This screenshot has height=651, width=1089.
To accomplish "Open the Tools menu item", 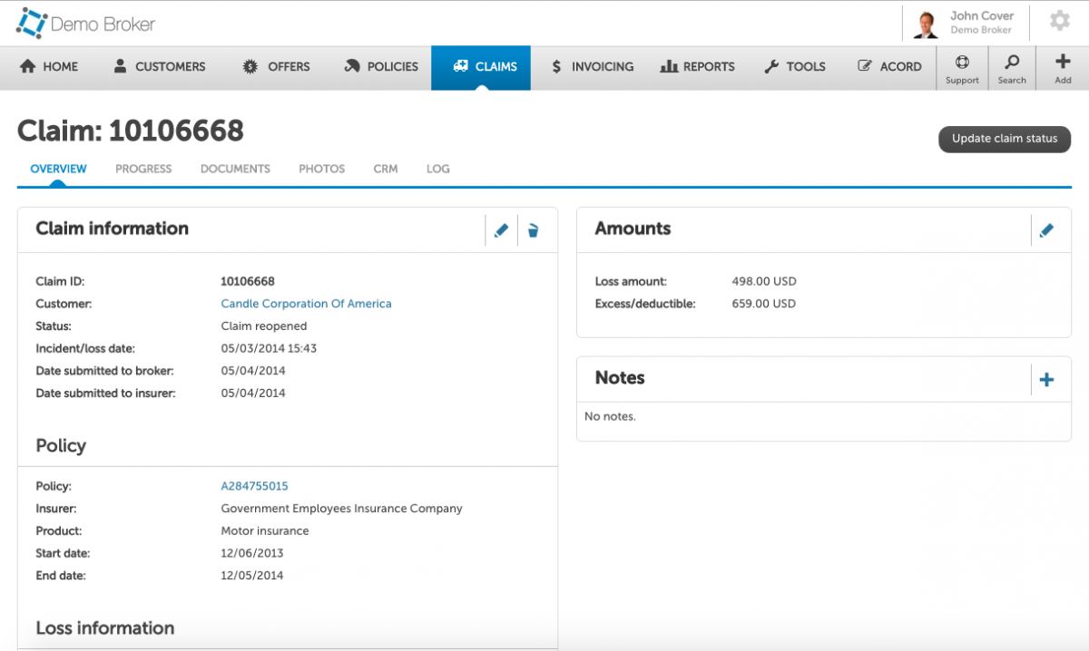I will click(795, 66).
